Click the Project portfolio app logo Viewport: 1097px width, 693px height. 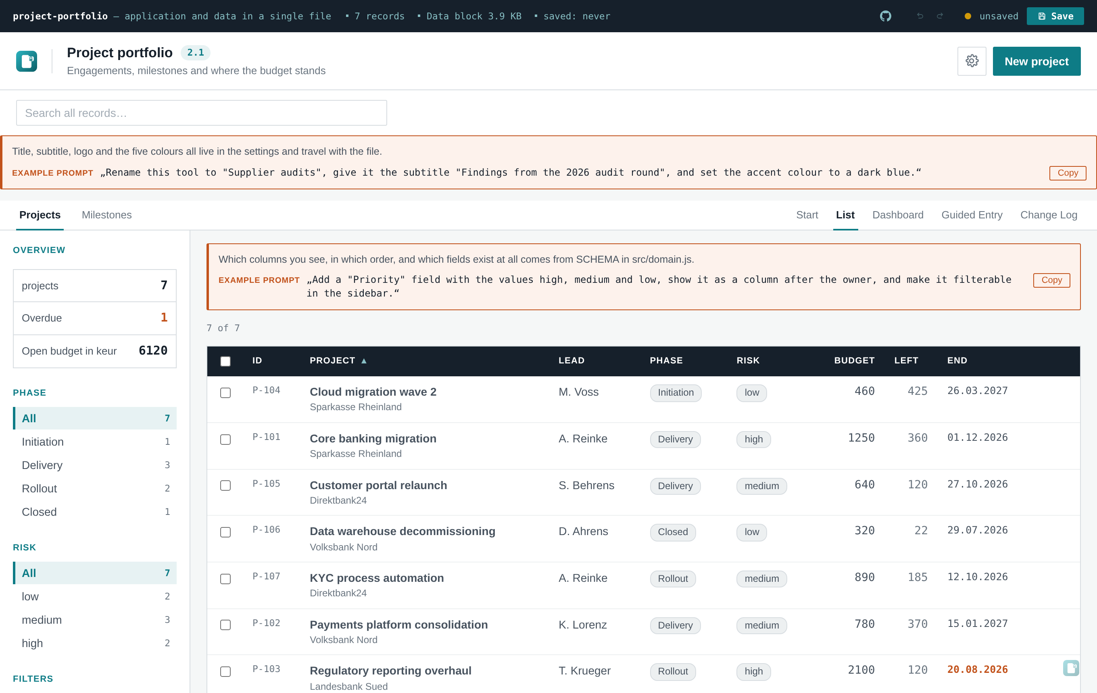tap(27, 61)
